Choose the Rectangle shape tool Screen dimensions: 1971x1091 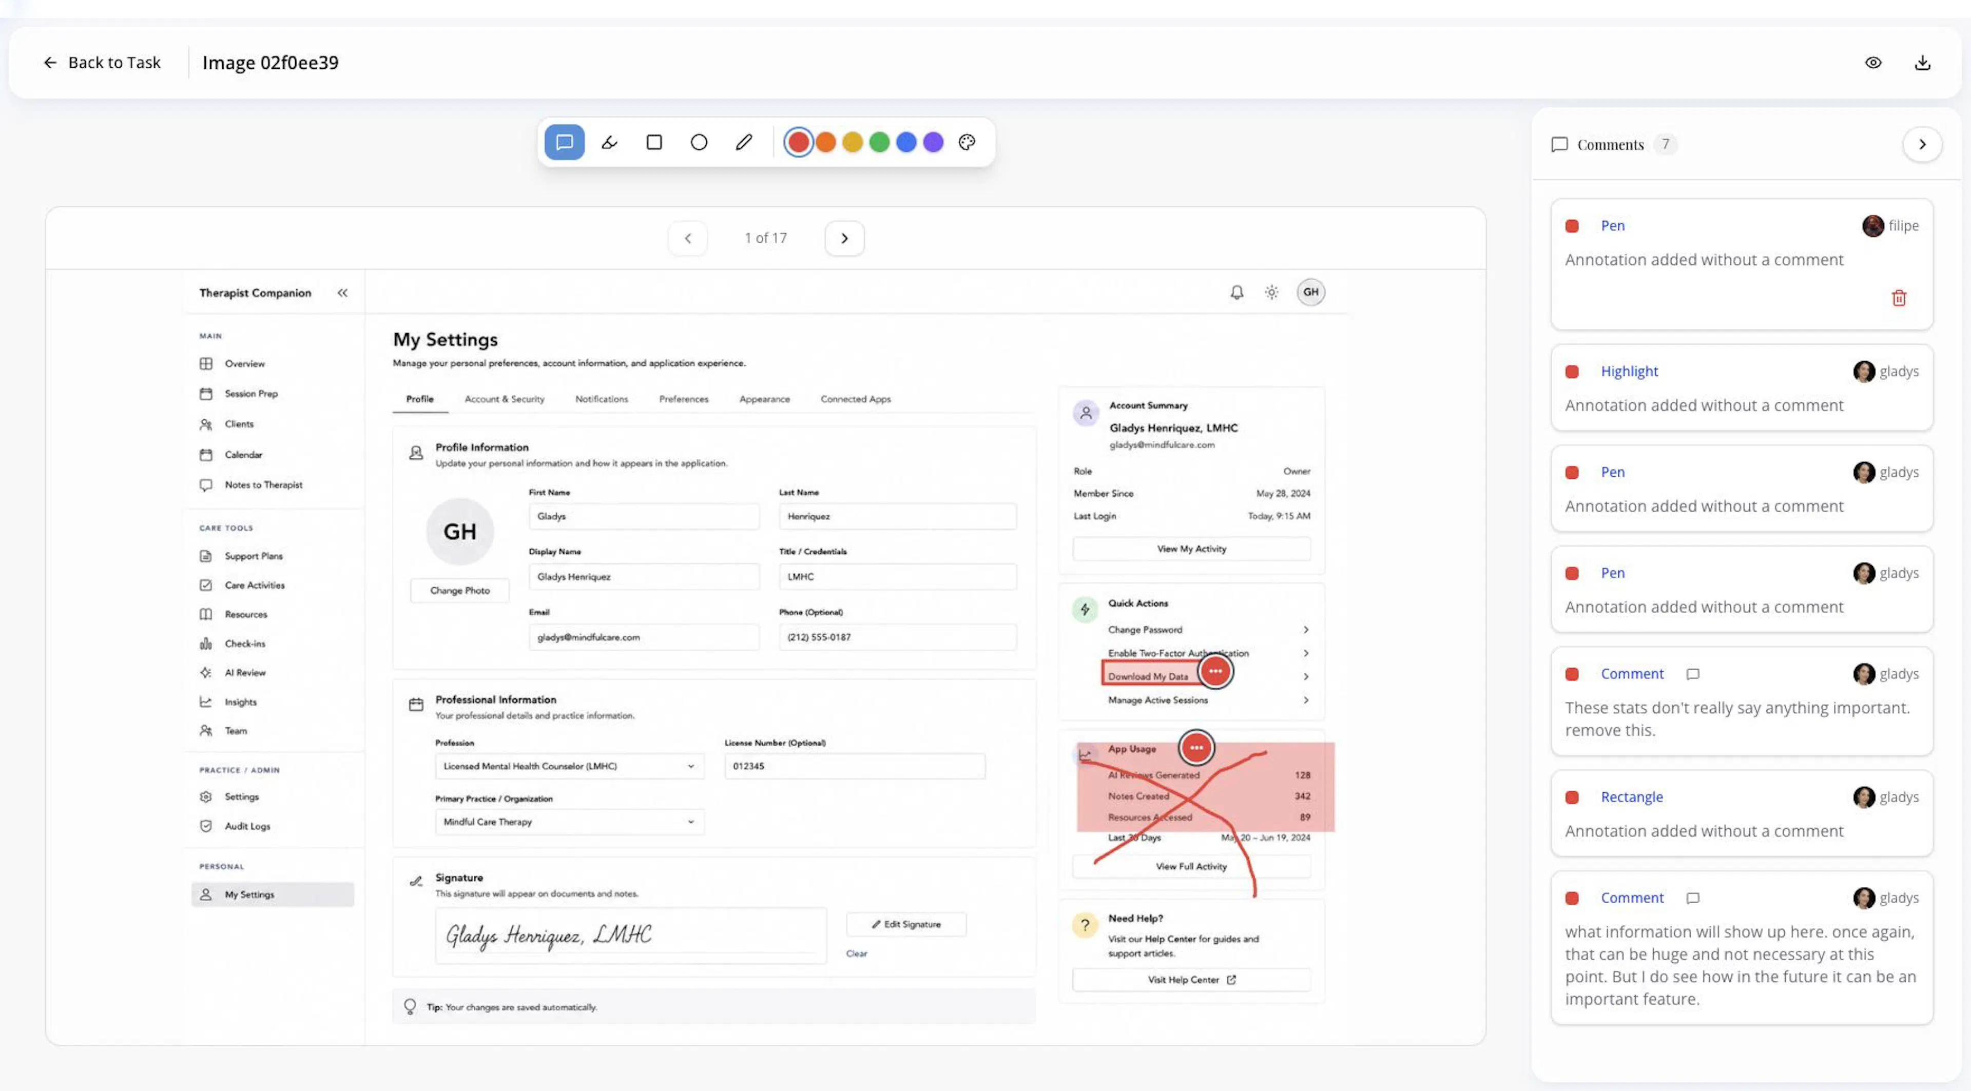click(x=654, y=142)
